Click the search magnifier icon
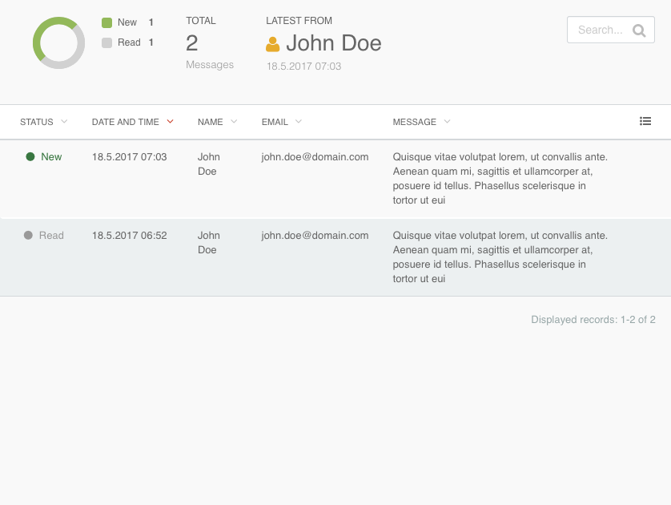 639,30
